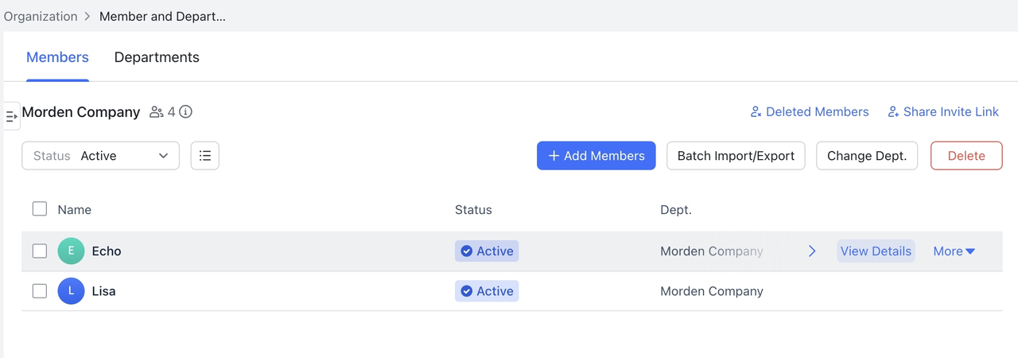Open the Deleted Members link
Screen dimensions: 1018x358
click(809, 112)
